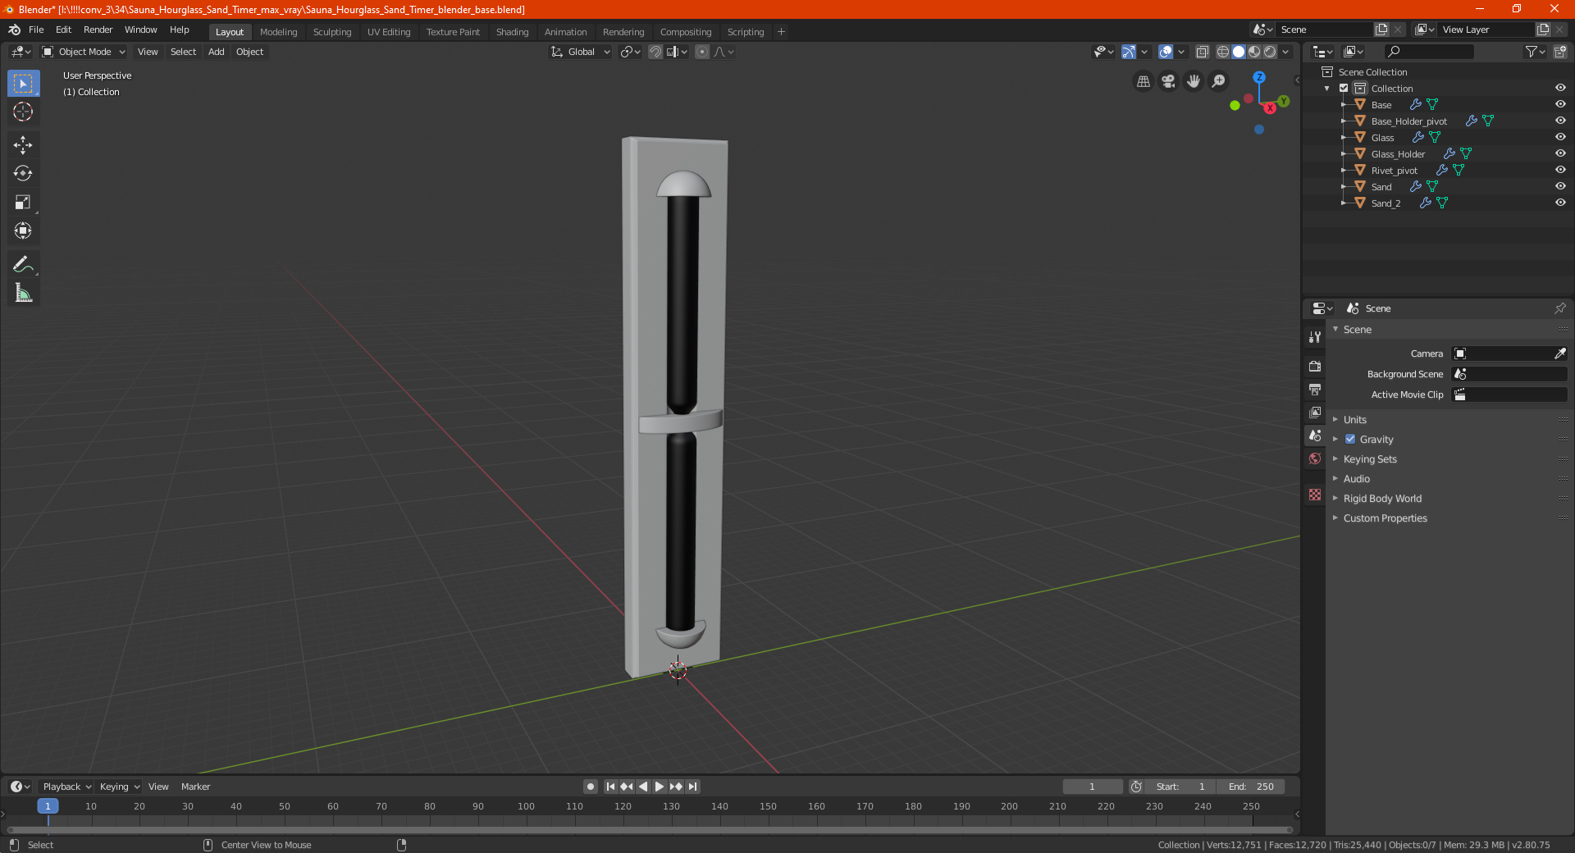The image size is (1575, 853).
Task: Toggle proportional editing button
Action: (x=702, y=52)
